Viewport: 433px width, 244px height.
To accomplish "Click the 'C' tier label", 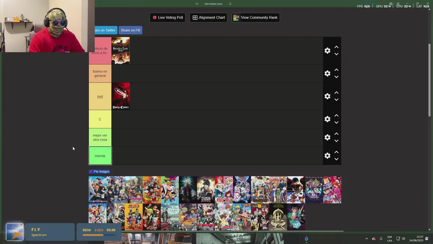I will click(x=100, y=119).
